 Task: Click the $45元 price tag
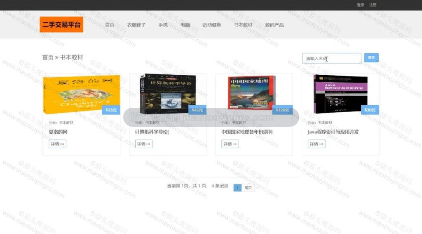point(197,110)
